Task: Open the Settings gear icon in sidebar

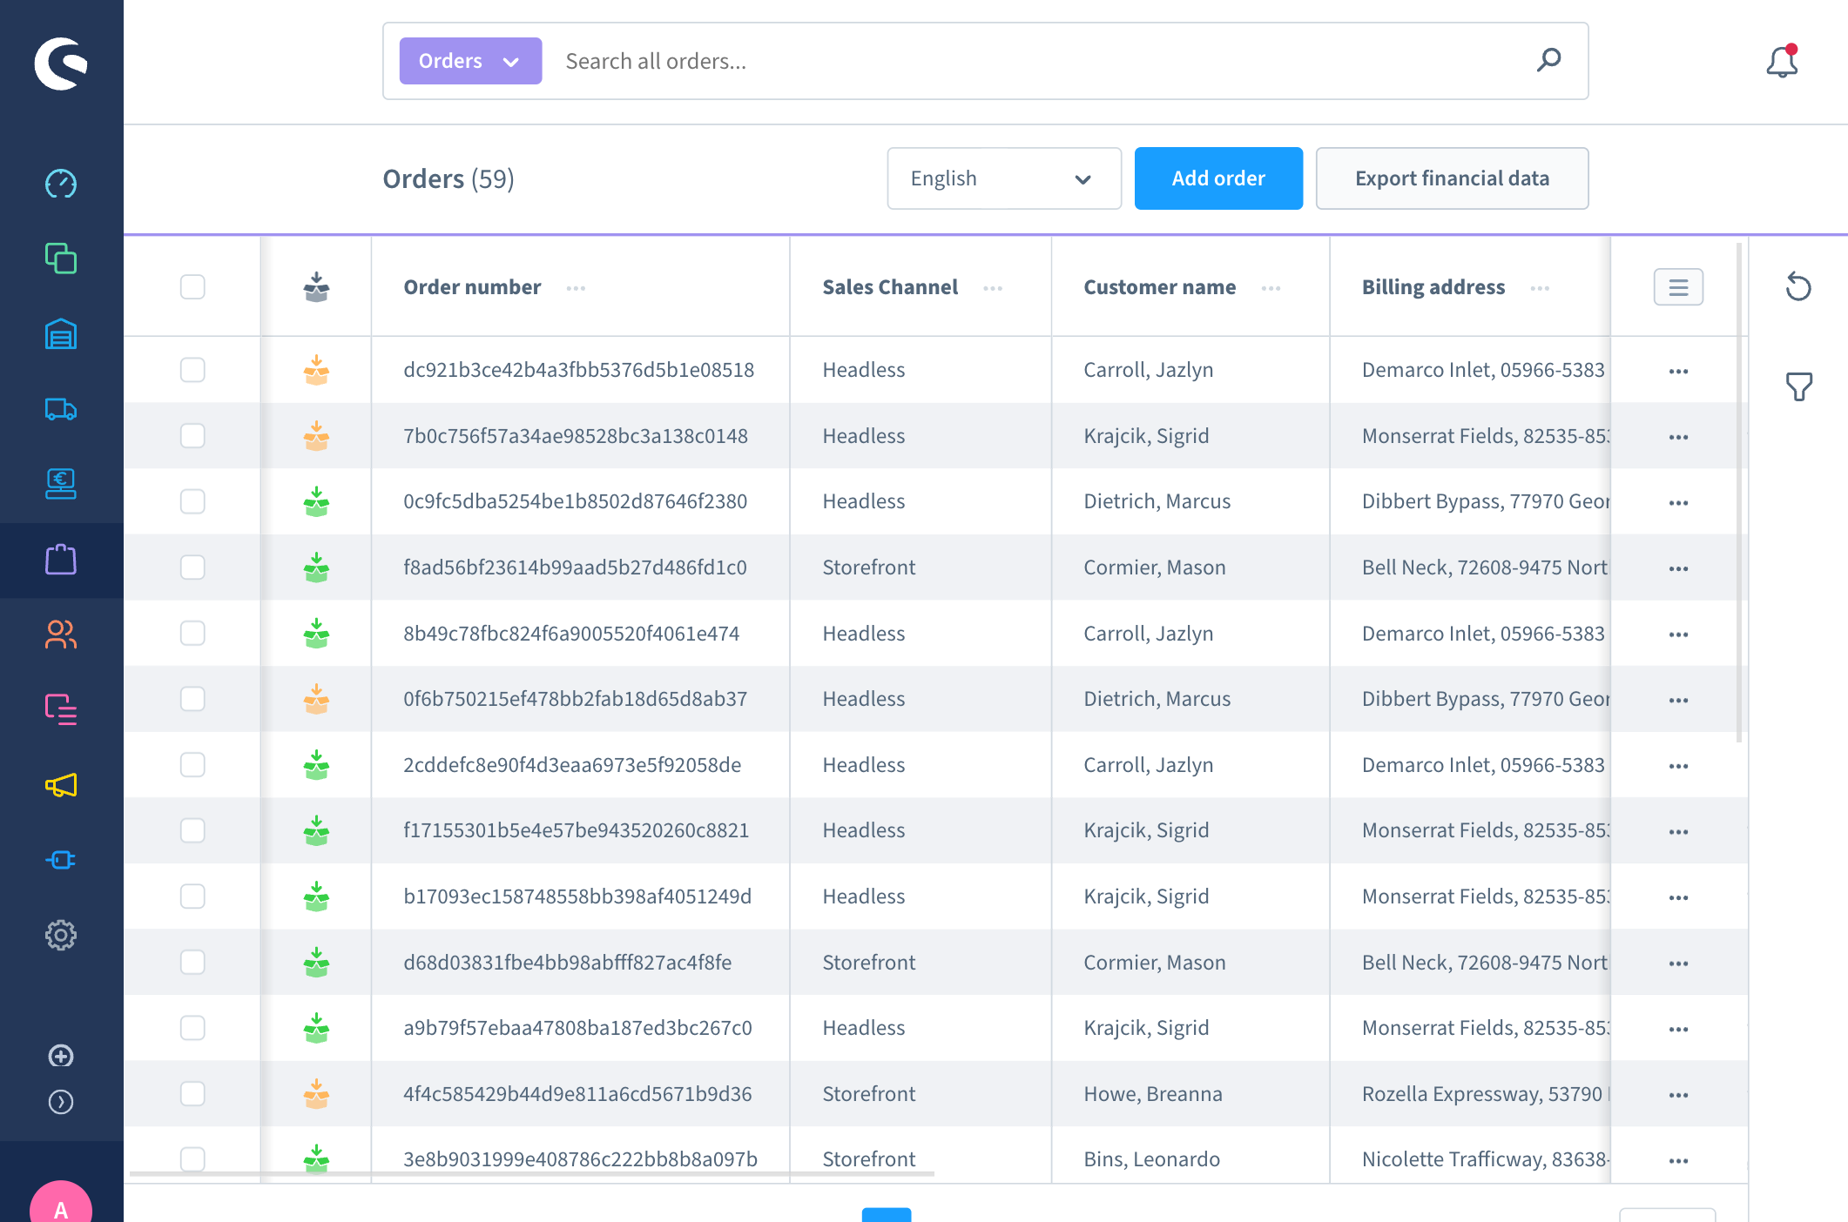Action: [61, 936]
